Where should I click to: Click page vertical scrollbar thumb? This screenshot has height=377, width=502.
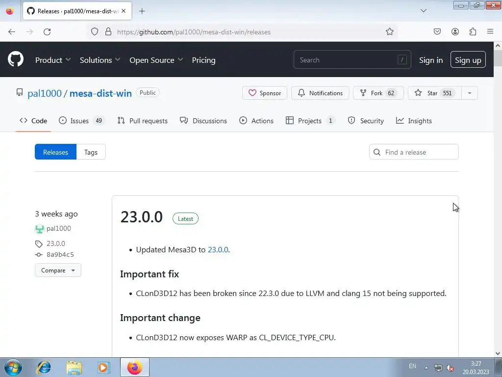pos(498,58)
